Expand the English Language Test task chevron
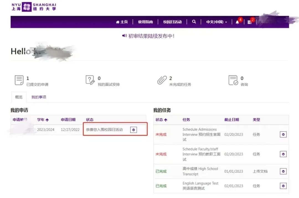The height and width of the screenshot is (198, 299). pos(283,186)
